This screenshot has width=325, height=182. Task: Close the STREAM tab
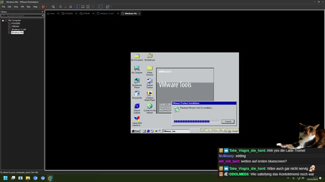pos(93,13)
